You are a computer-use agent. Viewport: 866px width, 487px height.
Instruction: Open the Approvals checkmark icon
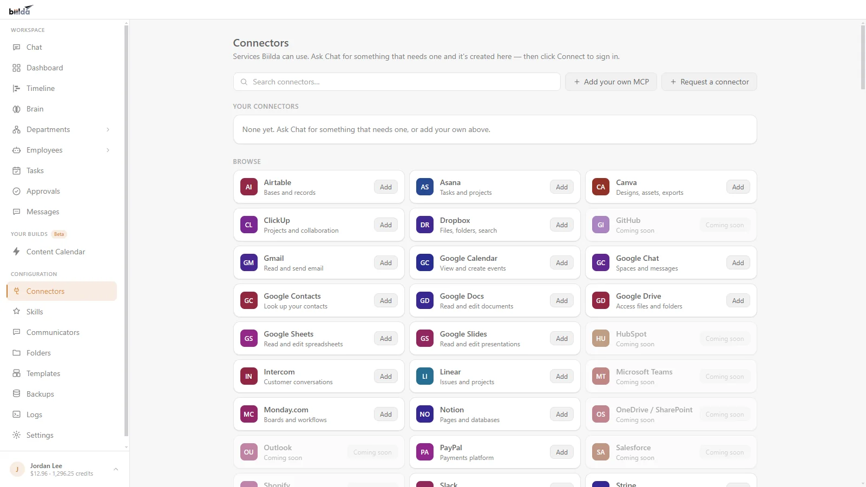coord(16,191)
